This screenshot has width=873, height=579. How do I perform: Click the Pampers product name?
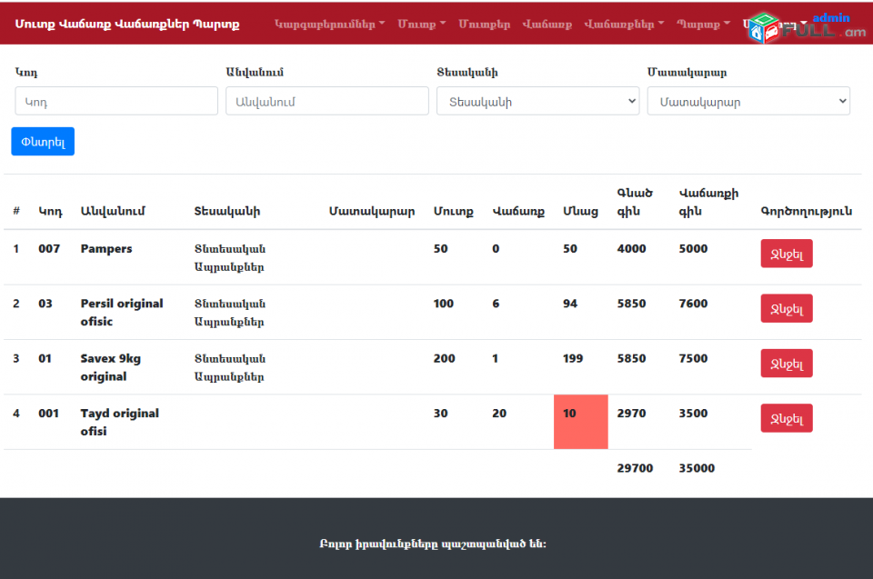point(106,248)
